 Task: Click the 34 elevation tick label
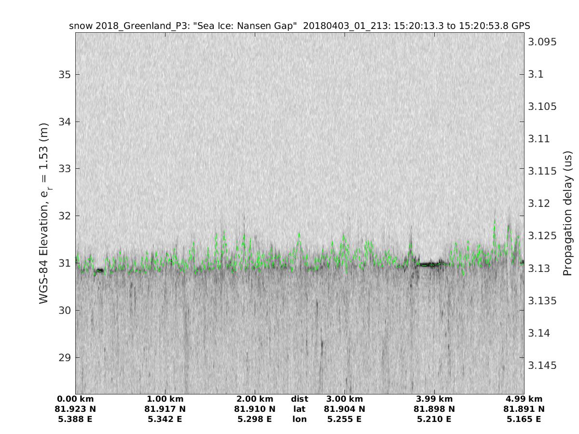coord(65,122)
